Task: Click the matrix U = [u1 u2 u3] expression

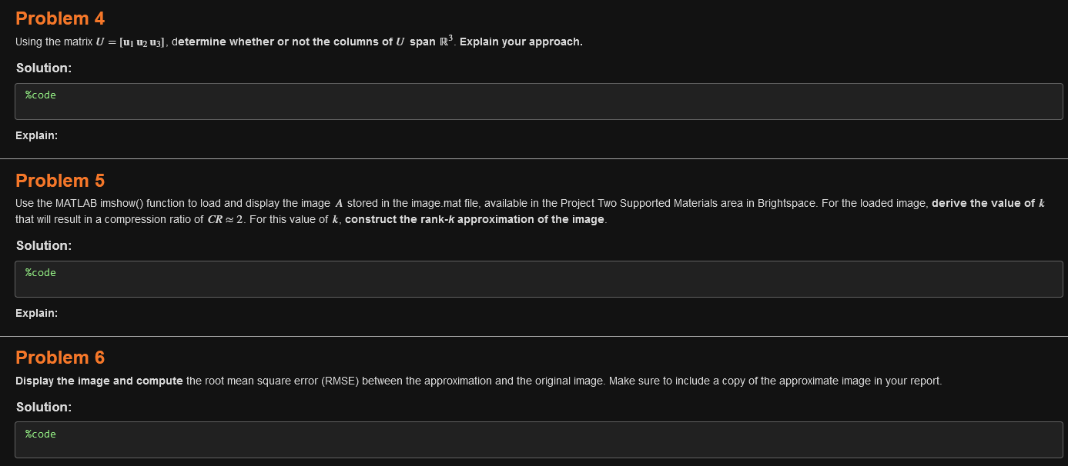Action: point(130,42)
